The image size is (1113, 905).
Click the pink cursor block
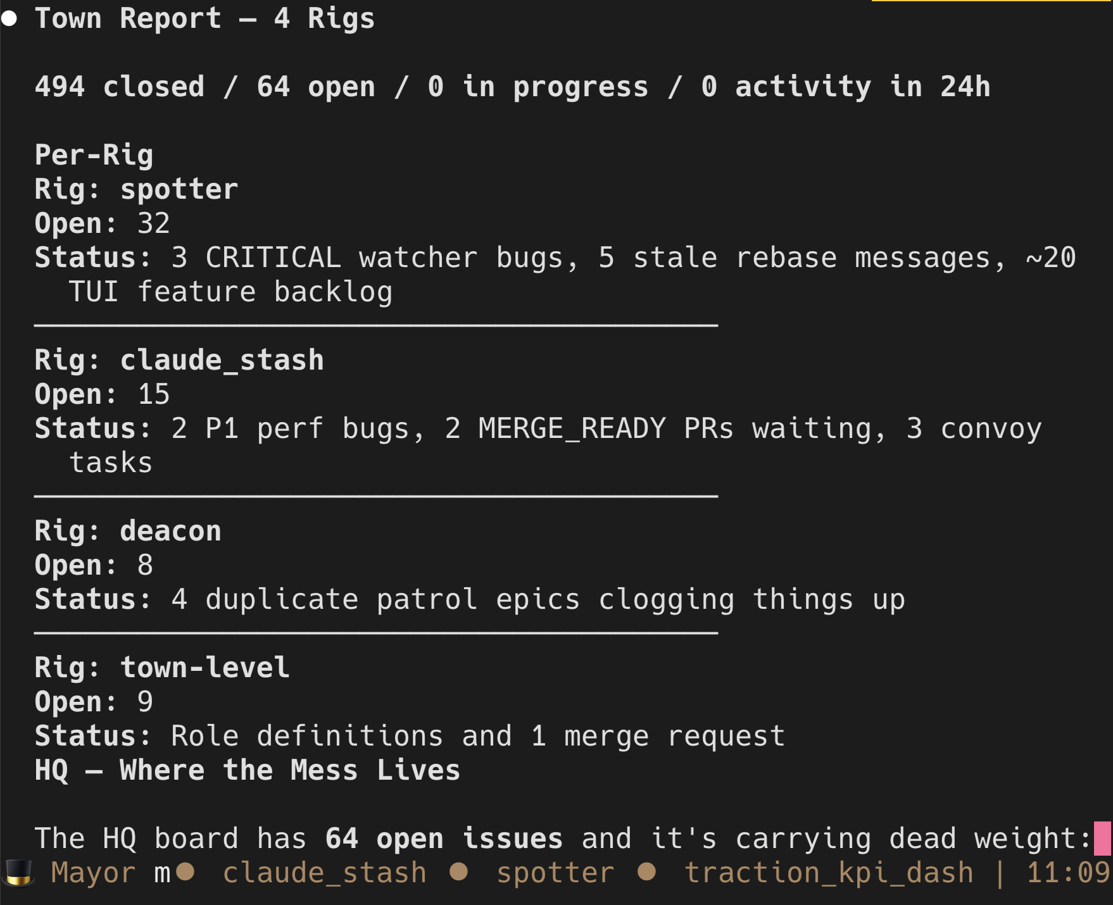pos(1102,838)
